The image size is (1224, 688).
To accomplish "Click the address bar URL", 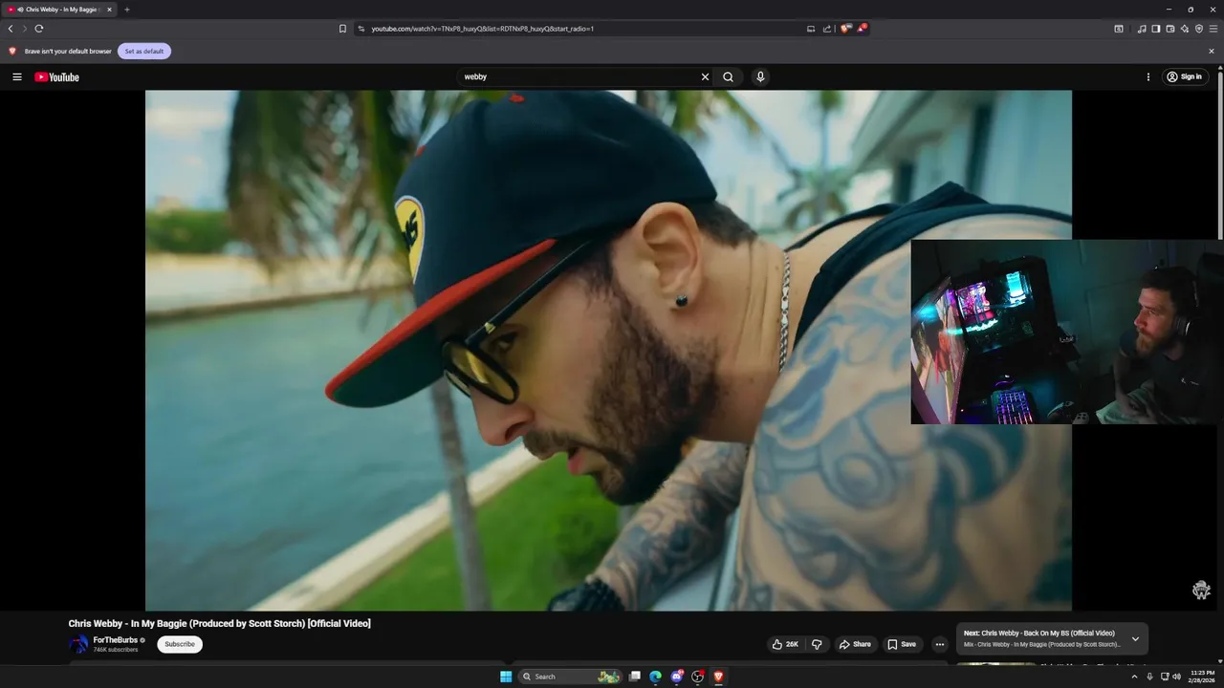I will point(483,29).
